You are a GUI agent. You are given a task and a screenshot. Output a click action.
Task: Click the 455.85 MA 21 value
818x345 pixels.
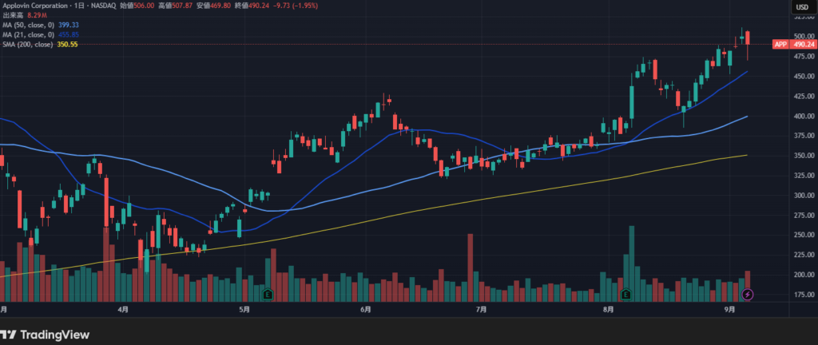(x=69, y=35)
